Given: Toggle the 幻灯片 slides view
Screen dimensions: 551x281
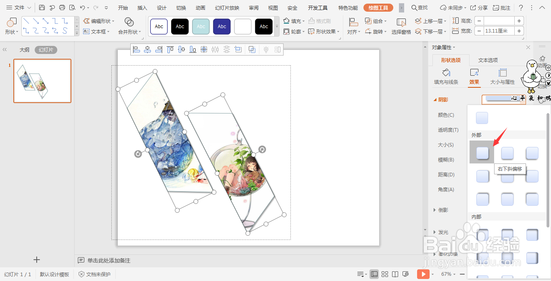Looking at the screenshot, I should pyautogui.click(x=46, y=50).
